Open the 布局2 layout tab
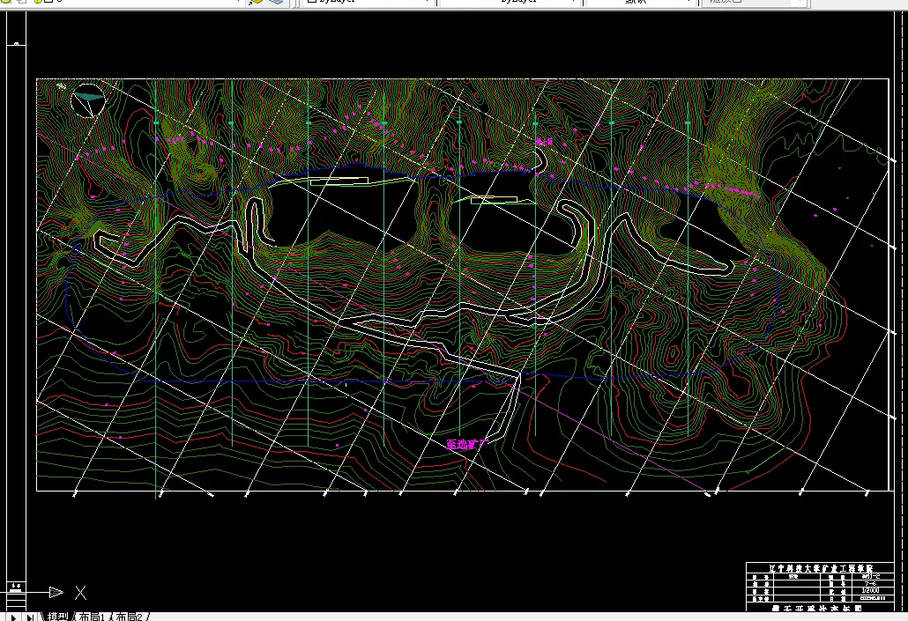 (129, 617)
